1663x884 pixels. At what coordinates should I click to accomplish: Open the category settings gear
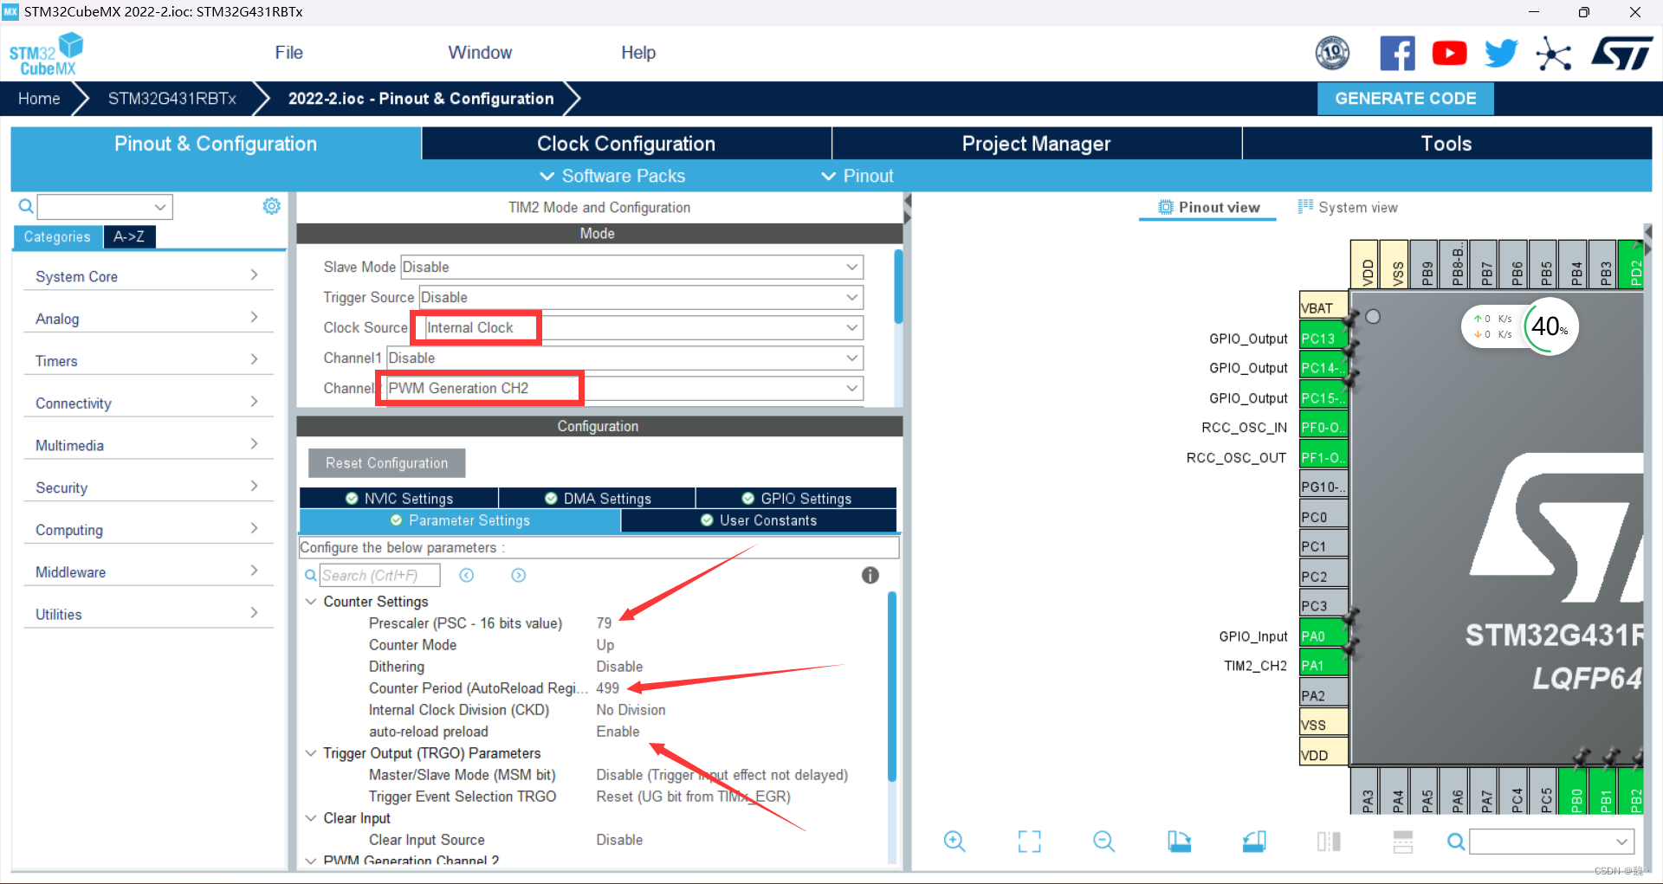point(271,206)
